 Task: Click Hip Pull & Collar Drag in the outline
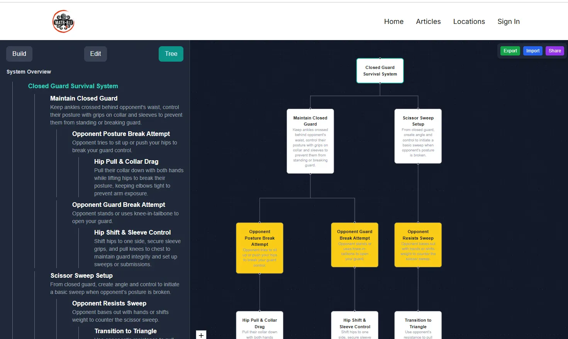click(x=126, y=161)
